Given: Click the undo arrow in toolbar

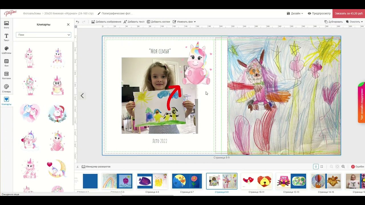Looking at the screenshot, I should [77, 22].
